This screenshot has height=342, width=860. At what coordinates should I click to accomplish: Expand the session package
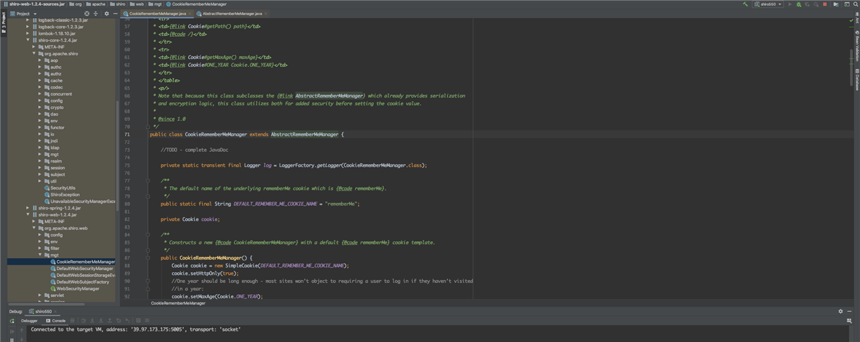coord(40,168)
